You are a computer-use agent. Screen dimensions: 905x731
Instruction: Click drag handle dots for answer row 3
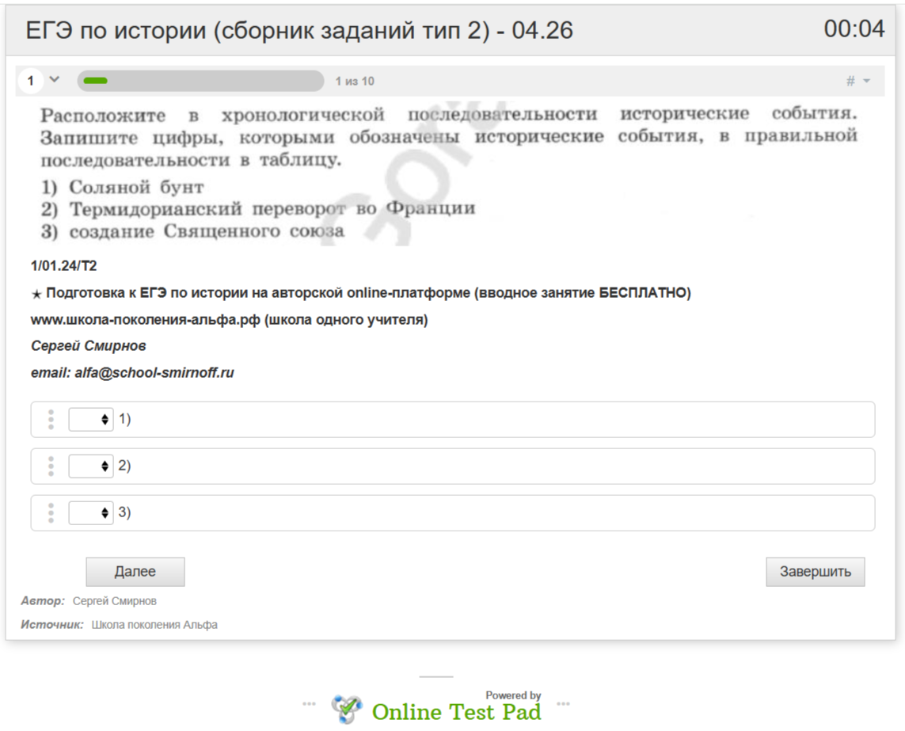pyautogui.click(x=51, y=513)
